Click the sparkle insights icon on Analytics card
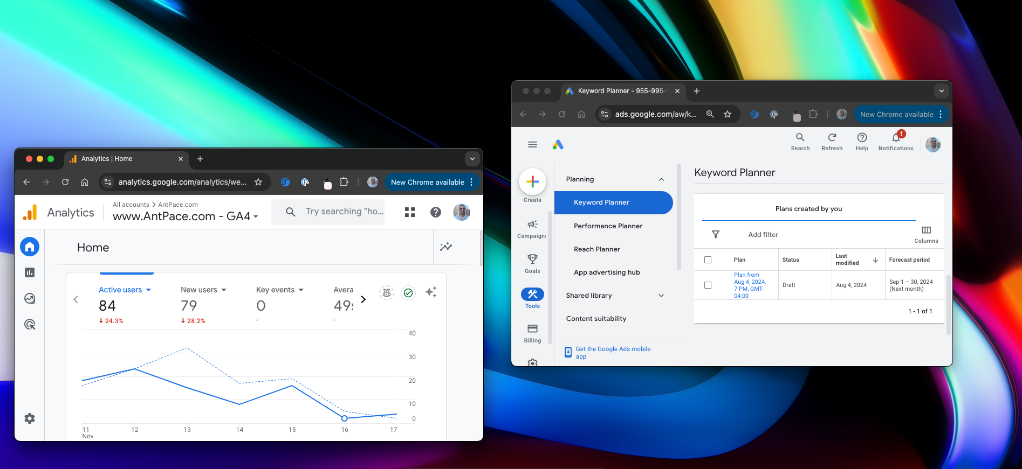1022x469 pixels. click(431, 292)
